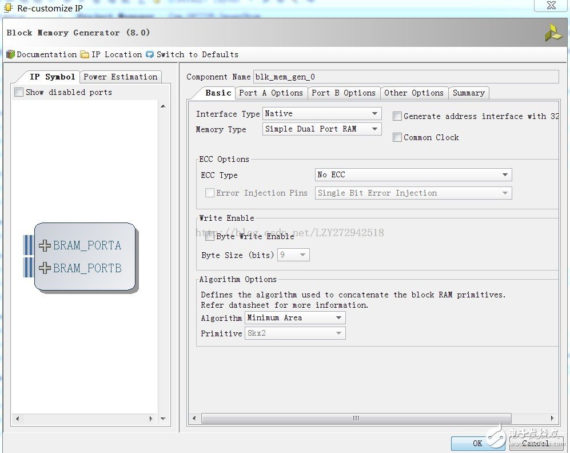570x453 pixels.
Task: Click the Component Name text field
Action: pyautogui.click(x=405, y=77)
